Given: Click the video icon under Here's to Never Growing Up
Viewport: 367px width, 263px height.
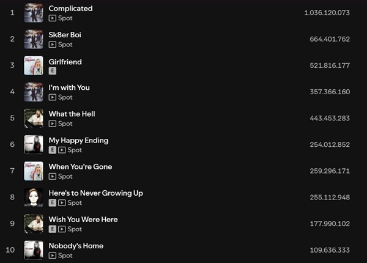Looking at the screenshot, I should click(62, 203).
